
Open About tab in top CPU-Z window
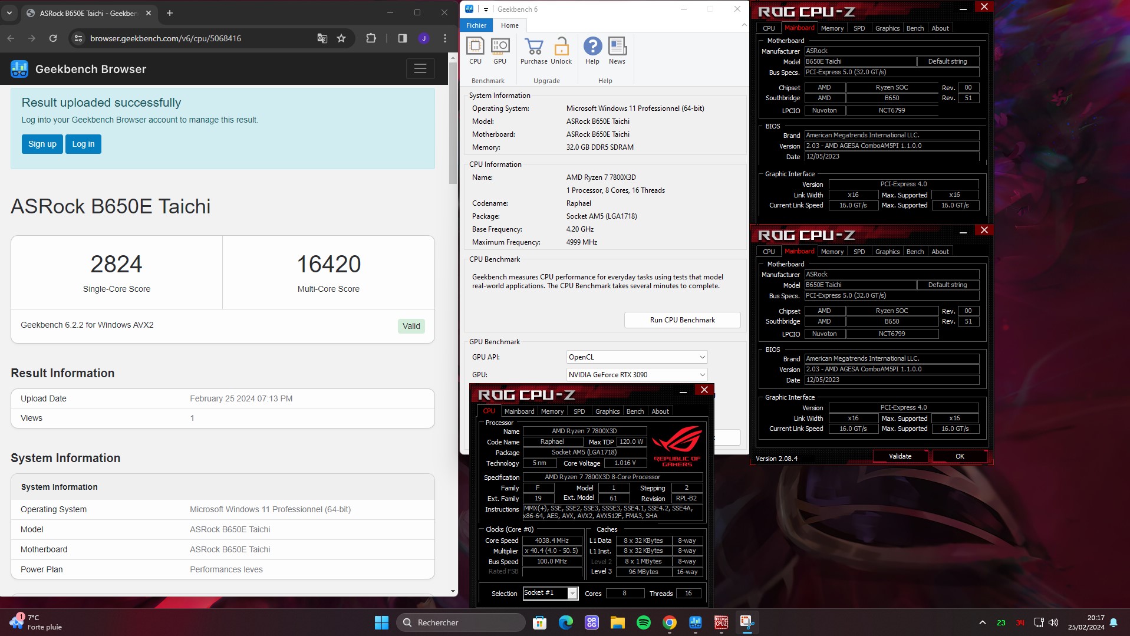tap(940, 28)
